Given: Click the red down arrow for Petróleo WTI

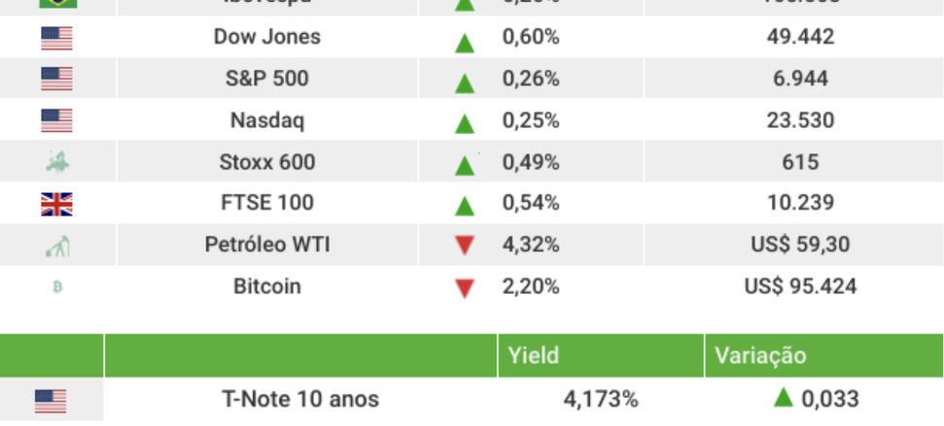Looking at the screenshot, I should [465, 246].
